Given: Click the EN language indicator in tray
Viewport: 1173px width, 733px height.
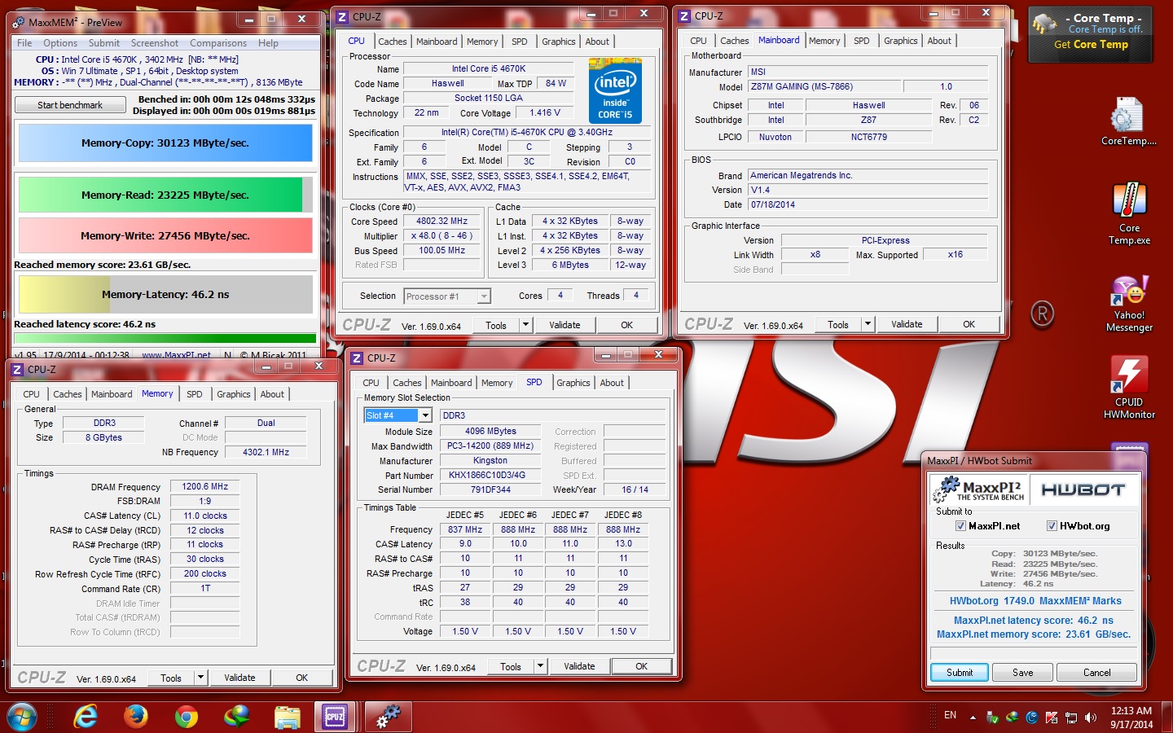Looking at the screenshot, I should (951, 715).
